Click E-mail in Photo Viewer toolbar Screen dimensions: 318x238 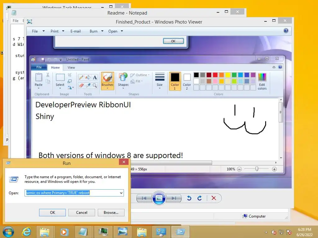click(76, 31)
